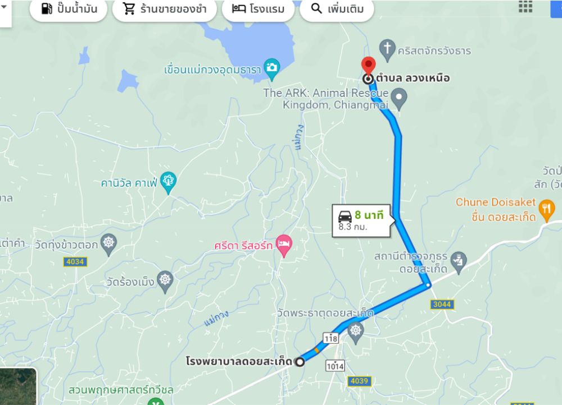
Task: Select the สถานีตำรวจภูธร police station icon
Action: click(x=459, y=263)
